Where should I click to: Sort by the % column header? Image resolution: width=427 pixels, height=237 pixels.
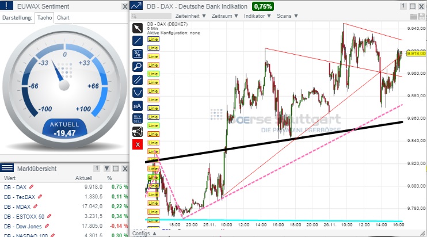pyautogui.click(x=109, y=178)
